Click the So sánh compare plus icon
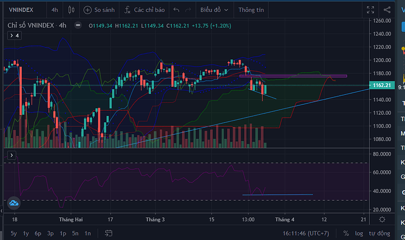The width and height of the screenshot is (405, 240). (87, 10)
